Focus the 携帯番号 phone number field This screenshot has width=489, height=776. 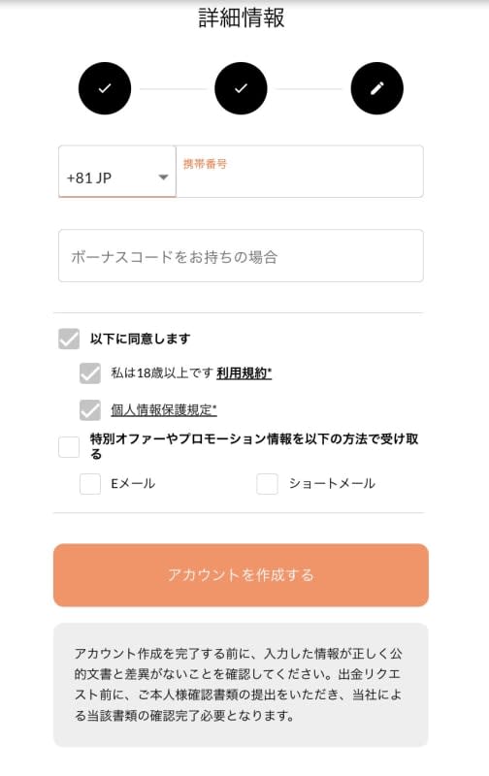pos(300,172)
